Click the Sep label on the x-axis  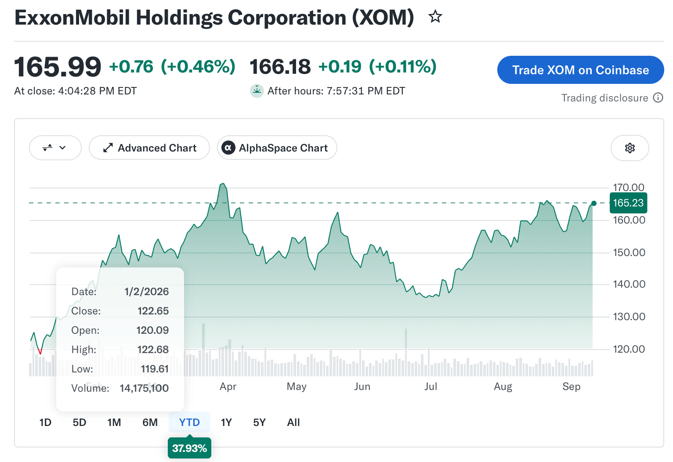572,386
